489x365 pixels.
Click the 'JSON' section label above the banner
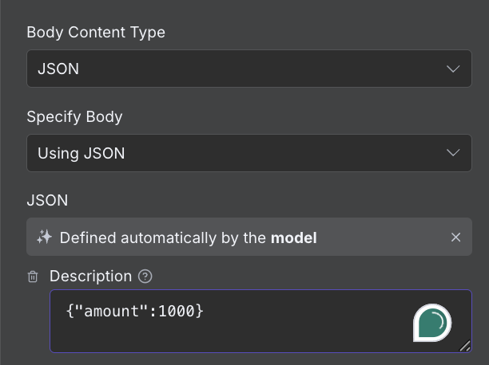pyautogui.click(x=47, y=200)
